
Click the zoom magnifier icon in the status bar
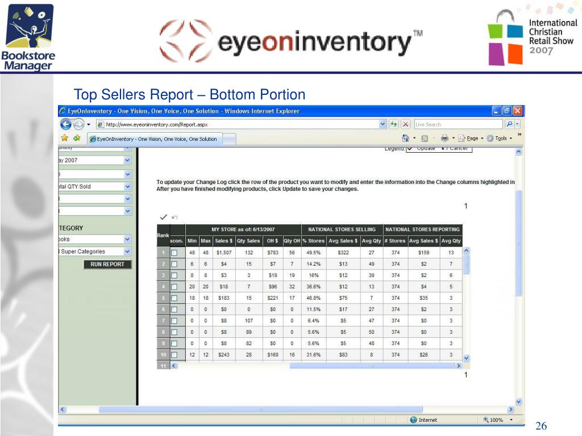[485, 420]
